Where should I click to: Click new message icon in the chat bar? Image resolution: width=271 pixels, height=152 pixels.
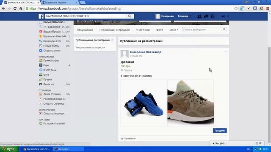point(257,143)
